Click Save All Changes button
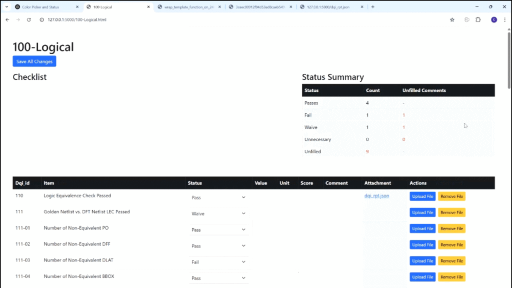512x288 pixels. click(34, 61)
